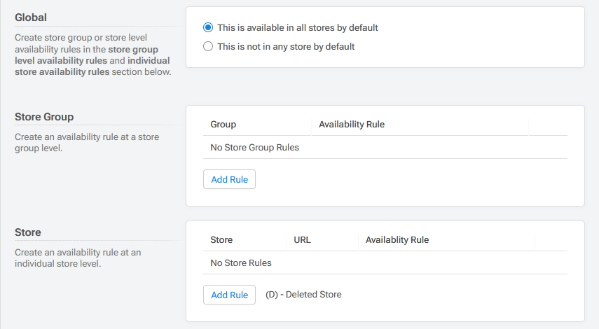Select 'This is available in all stores by default'
Screen dimensions: 599x329
point(208,27)
